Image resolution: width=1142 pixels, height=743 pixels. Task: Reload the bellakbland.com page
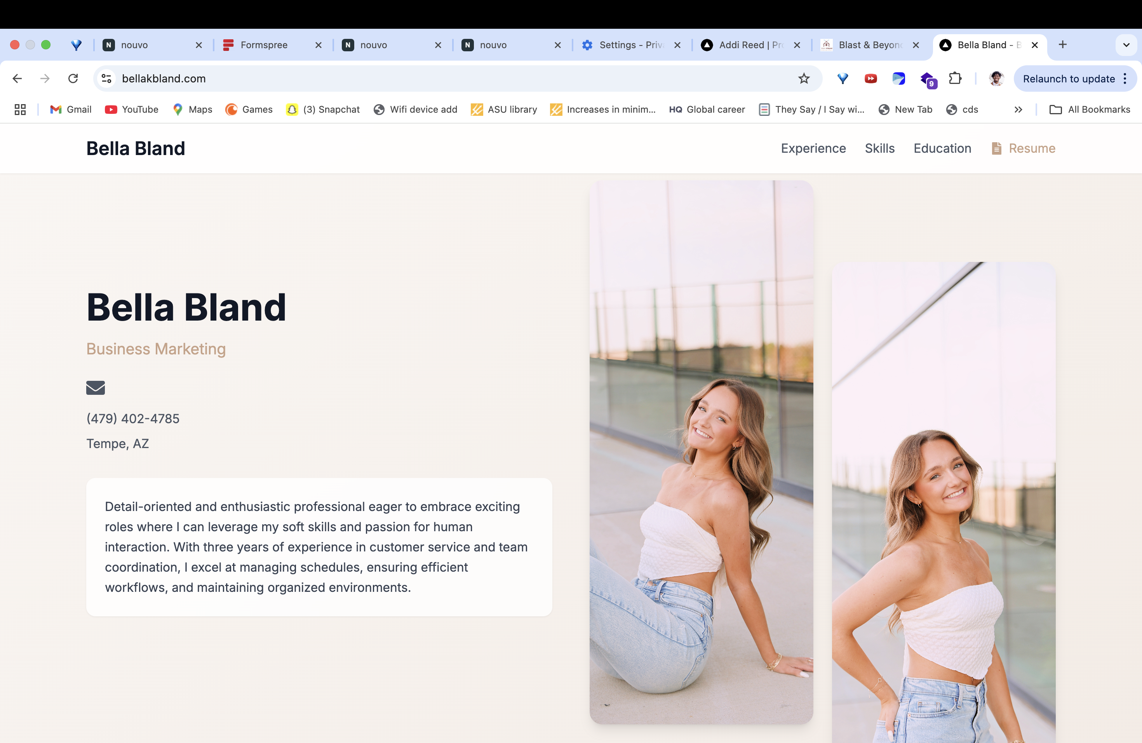tap(73, 78)
